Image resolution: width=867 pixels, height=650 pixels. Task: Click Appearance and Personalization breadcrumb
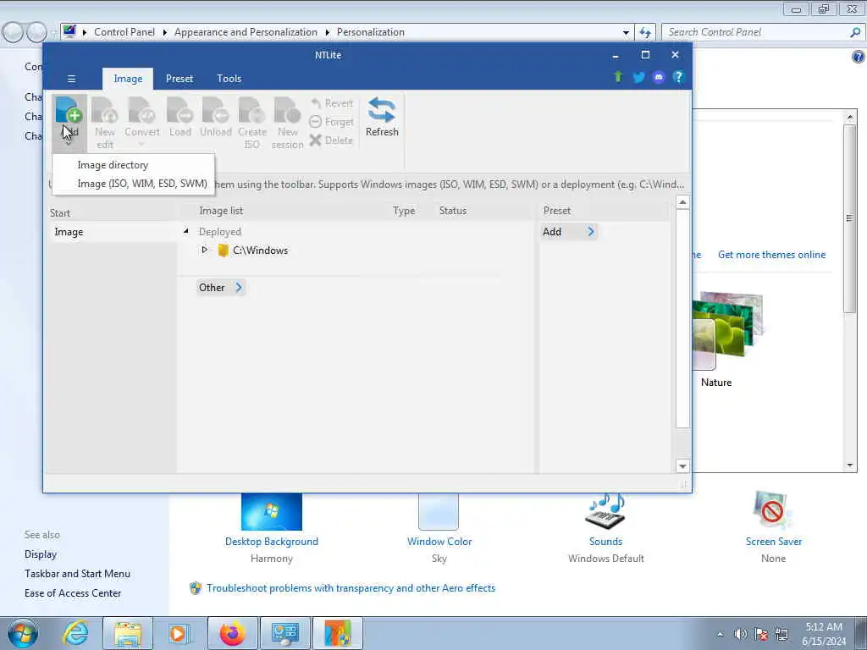tap(246, 32)
